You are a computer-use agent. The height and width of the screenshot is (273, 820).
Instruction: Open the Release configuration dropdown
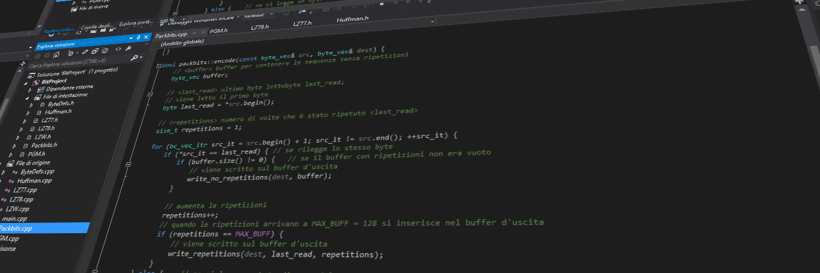coord(271,14)
